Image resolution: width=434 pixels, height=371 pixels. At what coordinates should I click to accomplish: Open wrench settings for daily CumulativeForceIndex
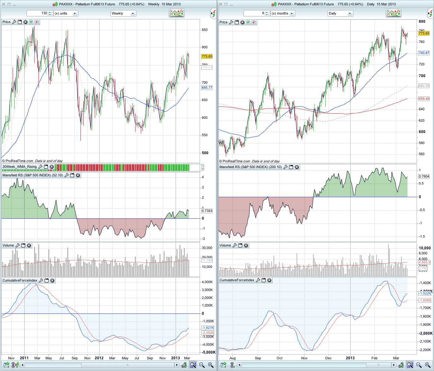click(x=258, y=280)
